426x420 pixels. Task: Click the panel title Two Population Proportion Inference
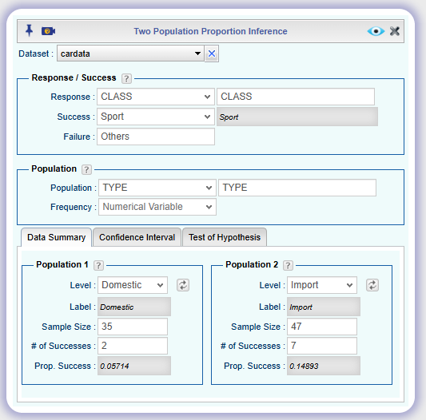210,31
